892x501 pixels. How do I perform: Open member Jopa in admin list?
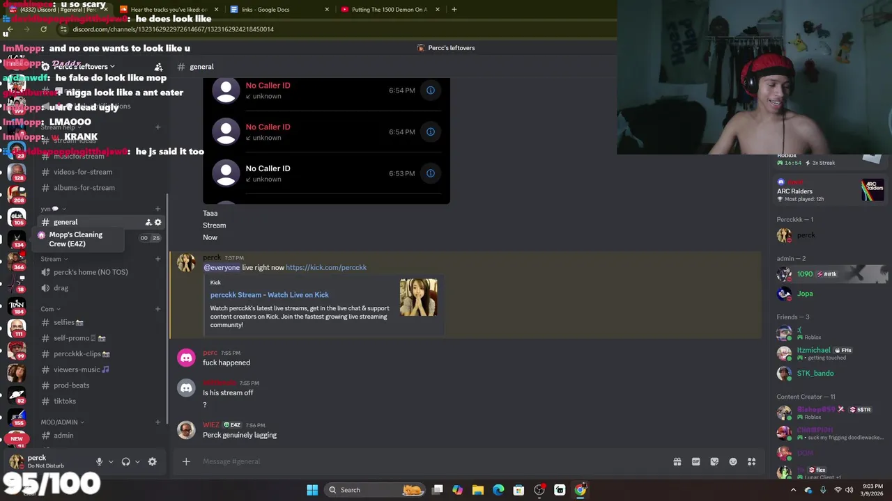[829, 294]
